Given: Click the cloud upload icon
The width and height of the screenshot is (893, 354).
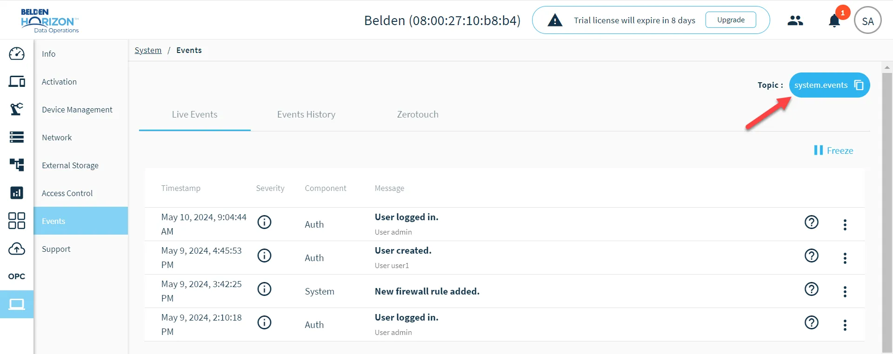Looking at the screenshot, I should [17, 249].
